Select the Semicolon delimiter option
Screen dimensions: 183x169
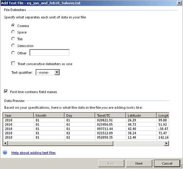tap(13, 45)
